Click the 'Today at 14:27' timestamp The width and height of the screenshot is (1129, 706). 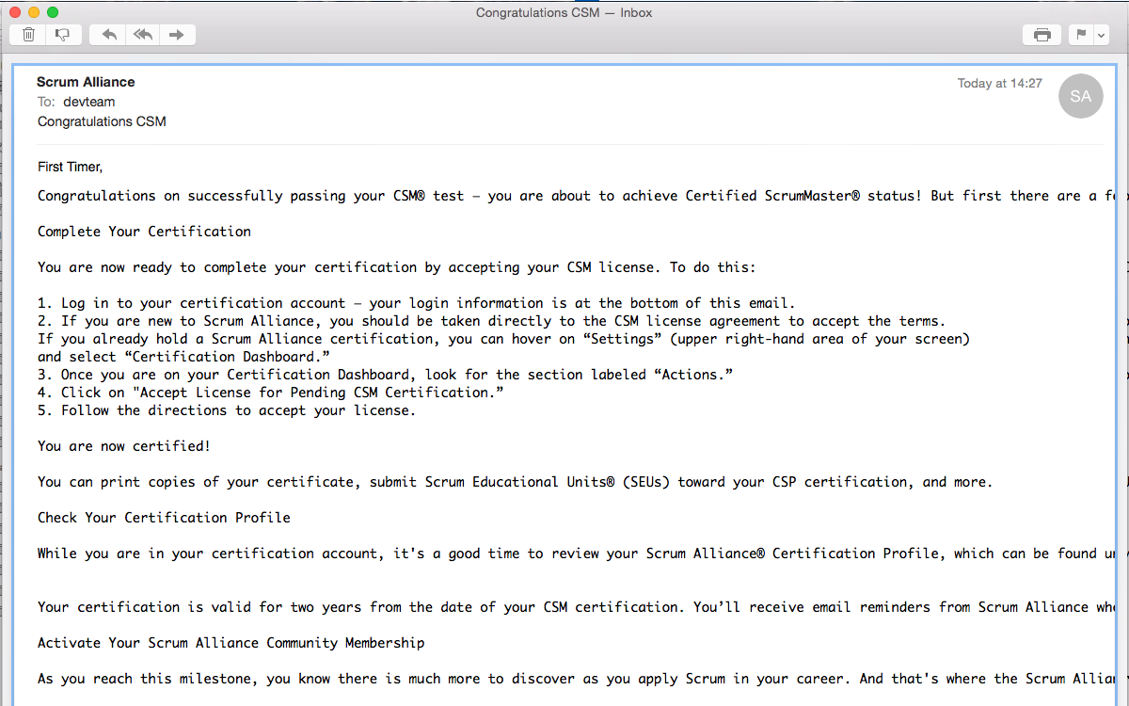pos(999,84)
